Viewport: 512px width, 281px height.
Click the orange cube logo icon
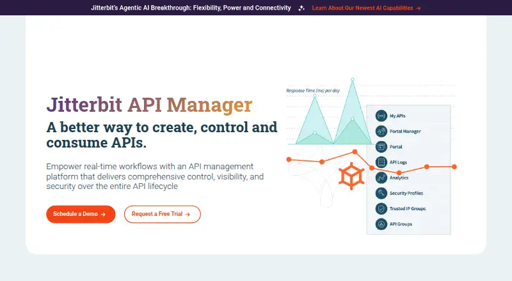(x=351, y=176)
